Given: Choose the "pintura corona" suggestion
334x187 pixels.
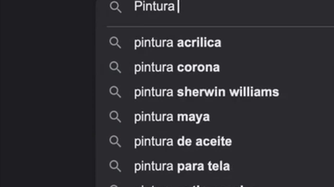Looking at the screenshot, I should click(x=177, y=67).
